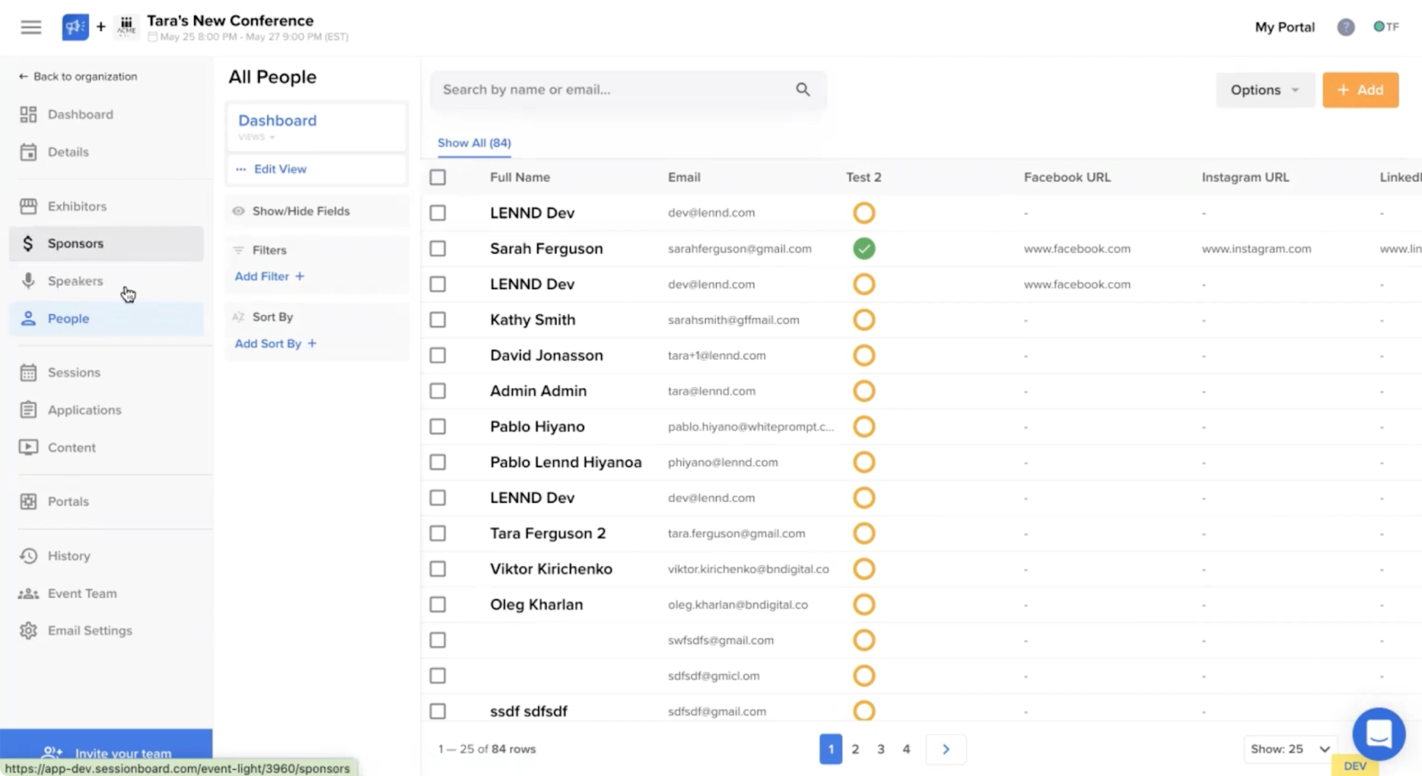
Task: Switch to the Show All (84) tab
Action: click(474, 143)
